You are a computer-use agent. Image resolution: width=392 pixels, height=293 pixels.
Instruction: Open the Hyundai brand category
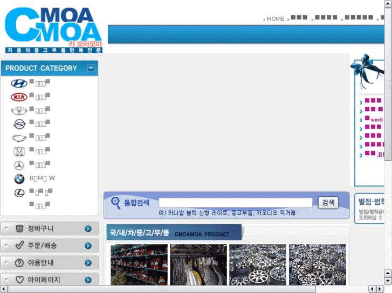(x=19, y=83)
